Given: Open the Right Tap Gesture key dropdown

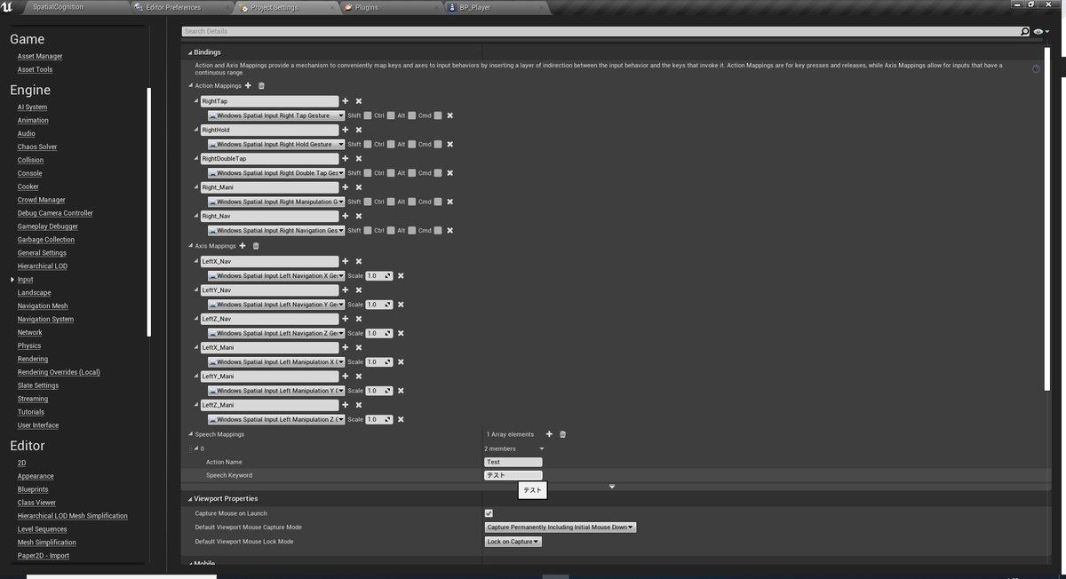Looking at the screenshot, I should tap(276, 115).
